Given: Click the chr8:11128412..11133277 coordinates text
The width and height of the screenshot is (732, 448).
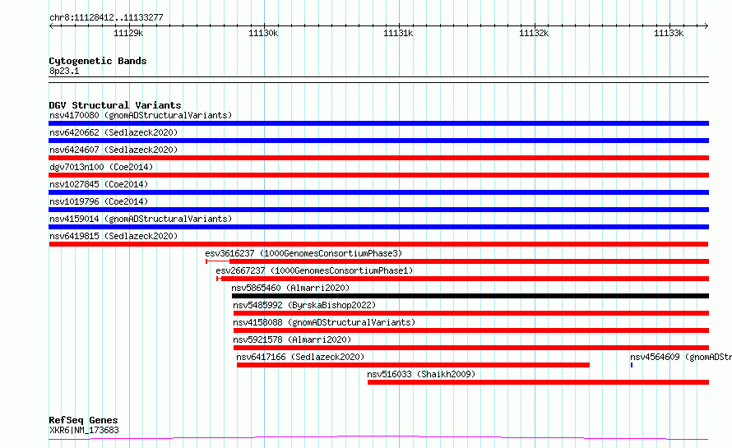Looking at the screenshot, I should pos(106,17).
